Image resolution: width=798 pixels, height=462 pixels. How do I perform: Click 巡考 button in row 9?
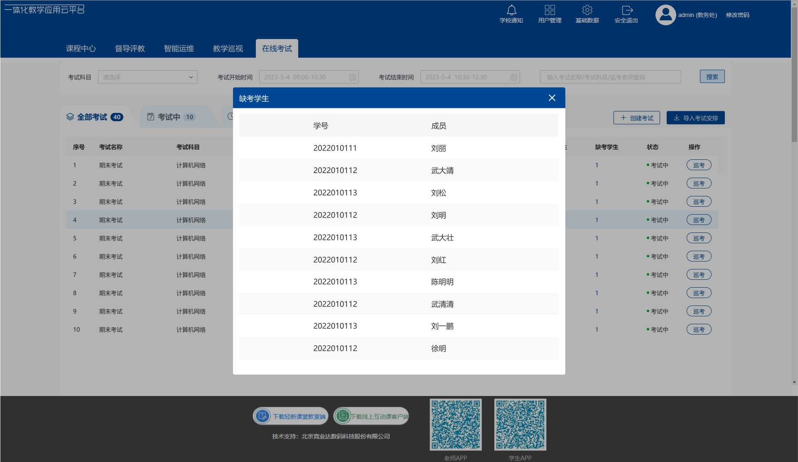click(x=699, y=311)
